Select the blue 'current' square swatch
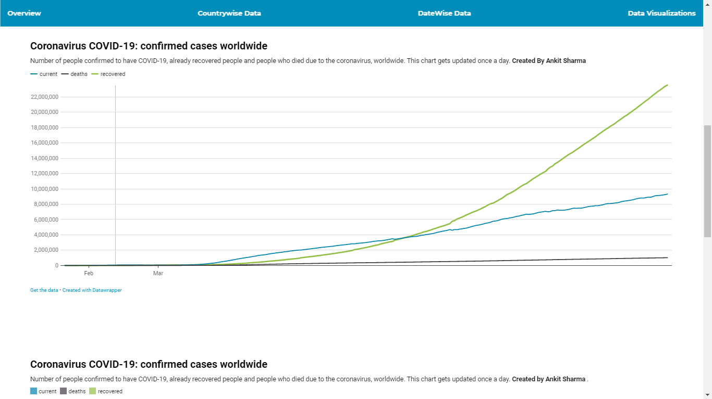 34,391
